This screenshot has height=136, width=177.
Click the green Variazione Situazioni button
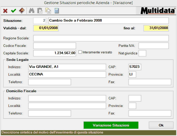[x=111, y=125]
